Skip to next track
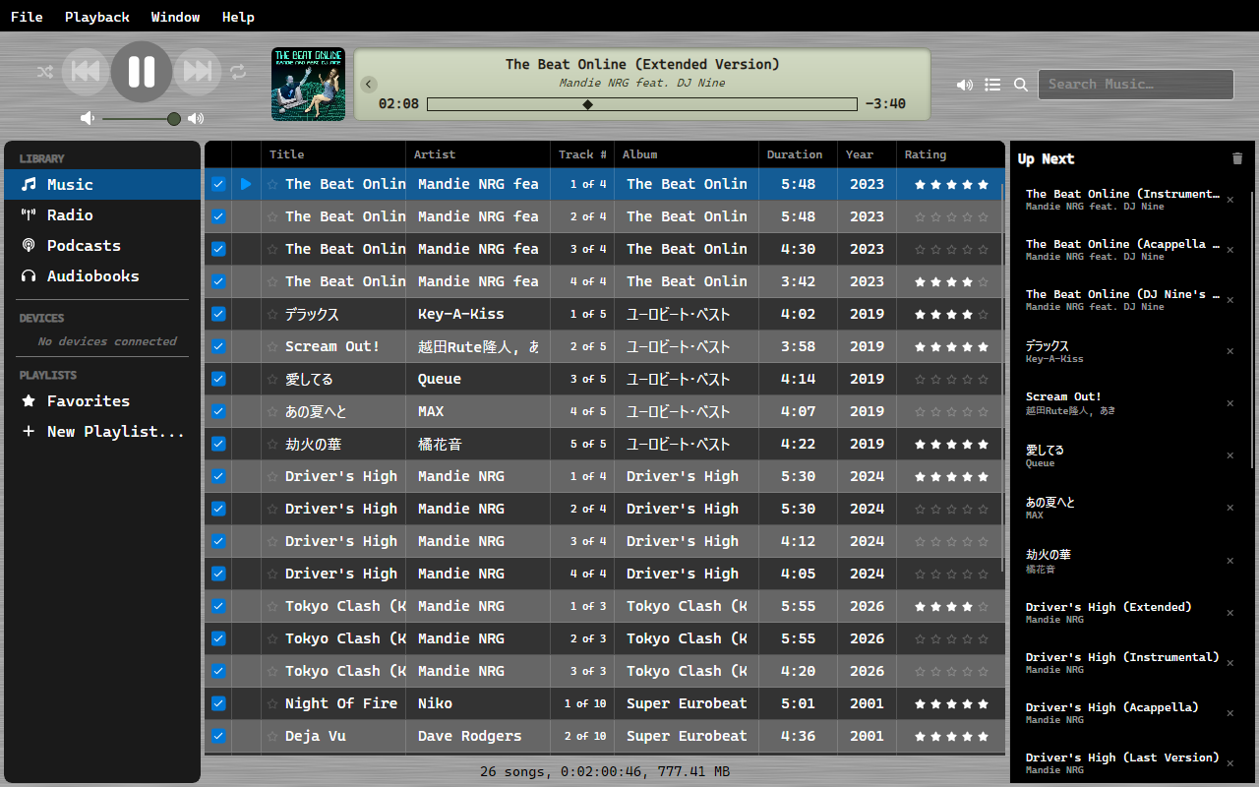1259x787 pixels. (x=198, y=71)
